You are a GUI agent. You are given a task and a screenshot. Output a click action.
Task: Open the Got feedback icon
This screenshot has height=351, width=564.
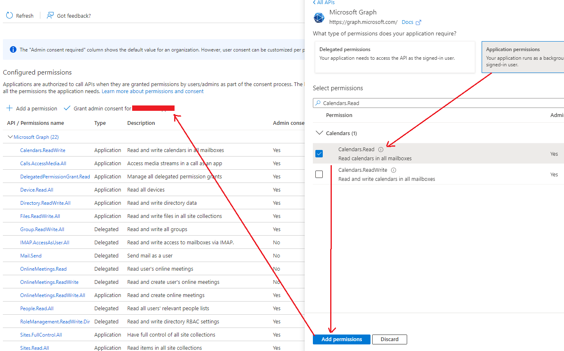pos(50,16)
